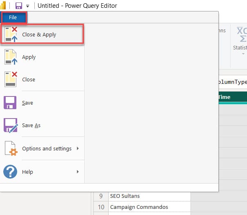
Task: Choose Close from File menu
Action: [x=29, y=79]
